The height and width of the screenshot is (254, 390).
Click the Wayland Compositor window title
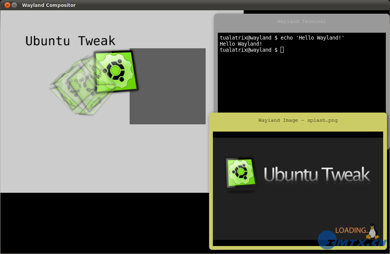pyautogui.click(x=49, y=5)
